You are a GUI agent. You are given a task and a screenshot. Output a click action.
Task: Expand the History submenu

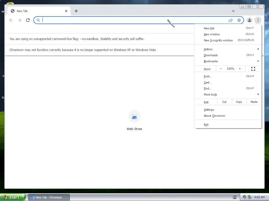click(228, 49)
